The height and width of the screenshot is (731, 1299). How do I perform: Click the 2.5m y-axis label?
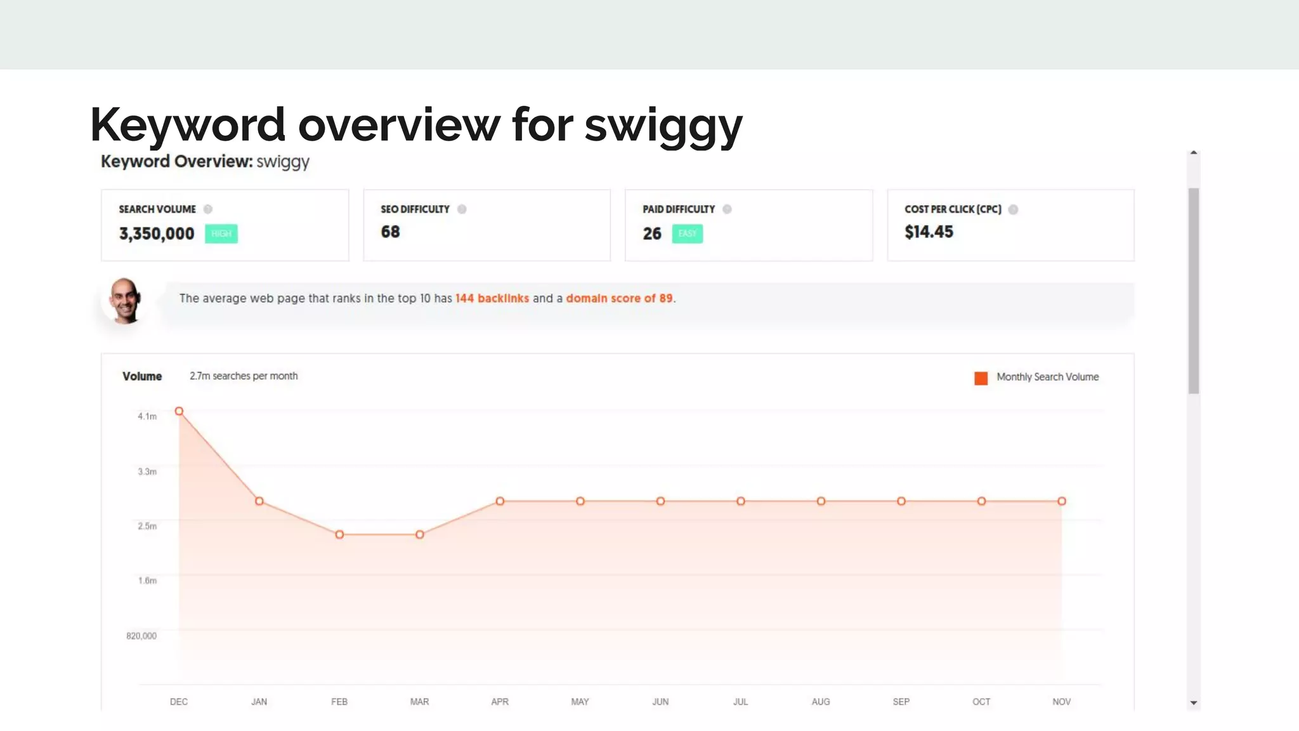[147, 526]
